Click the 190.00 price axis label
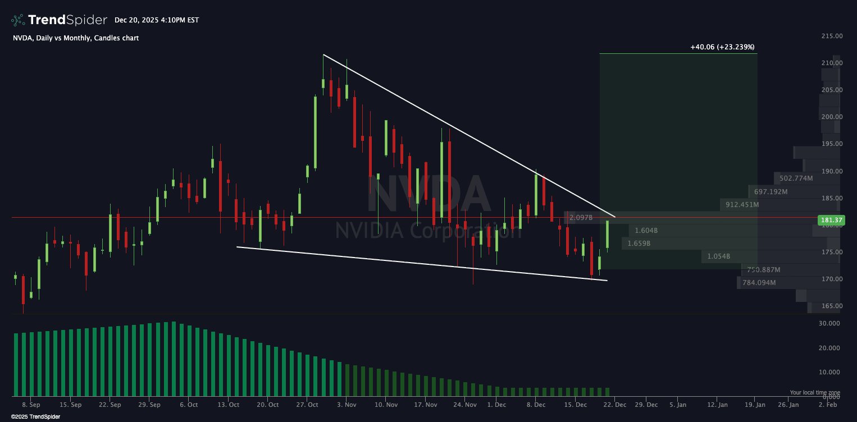Screen dimensions: 857x422 coord(832,171)
